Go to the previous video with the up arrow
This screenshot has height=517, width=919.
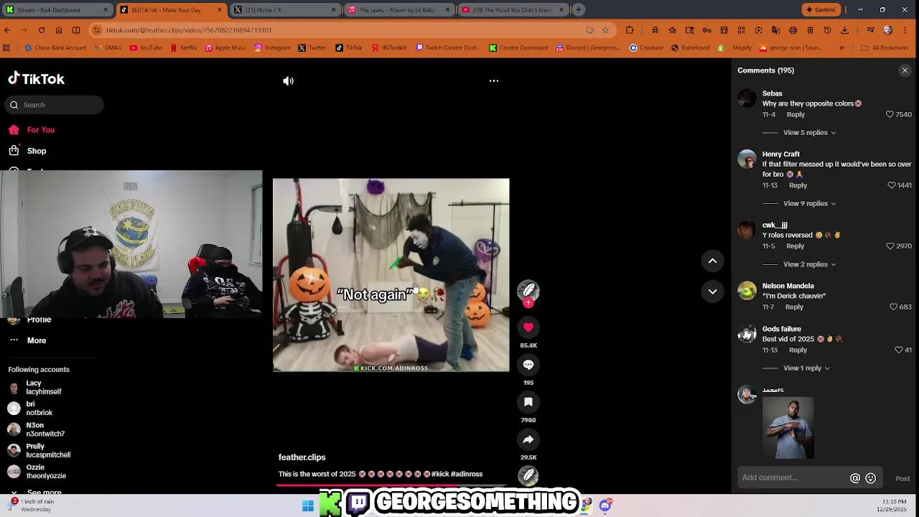point(712,261)
